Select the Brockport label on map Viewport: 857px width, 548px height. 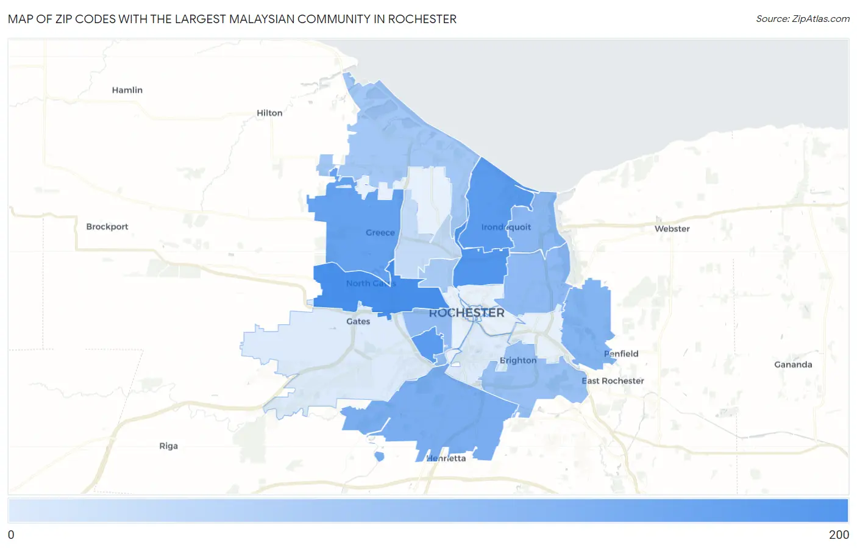(x=107, y=227)
